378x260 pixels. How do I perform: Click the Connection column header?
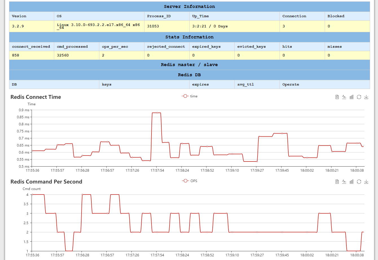coord(302,16)
